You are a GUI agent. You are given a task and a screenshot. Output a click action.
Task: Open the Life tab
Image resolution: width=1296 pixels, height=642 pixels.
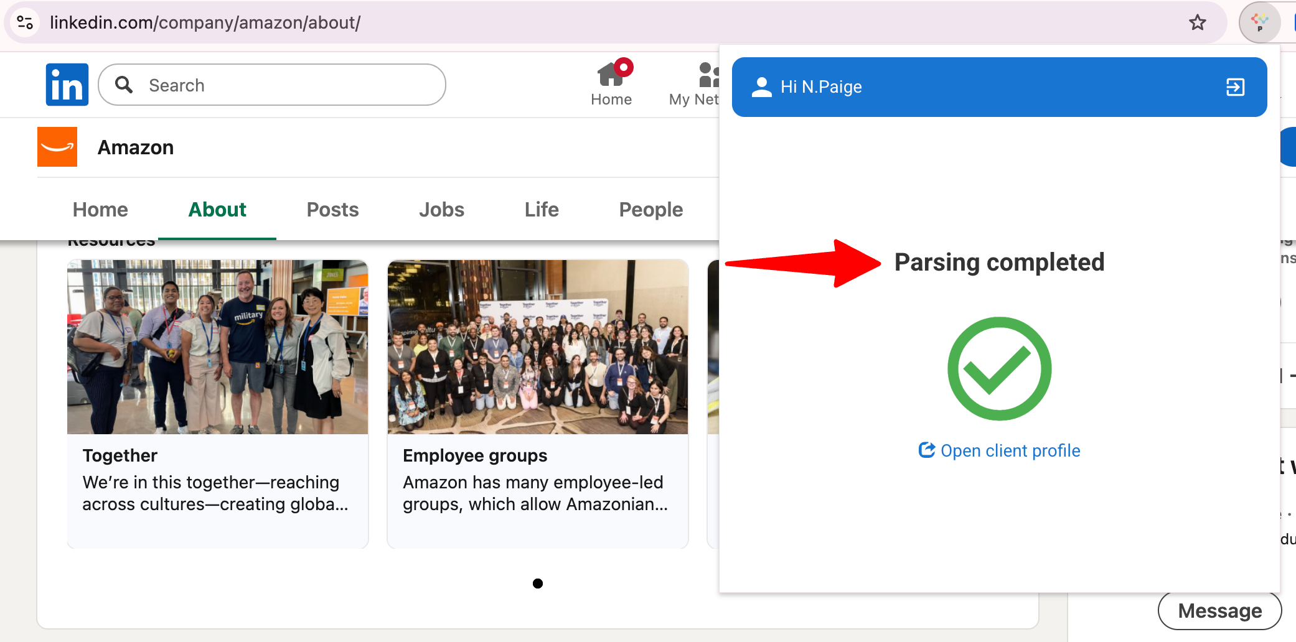pyautogui.click(x=542, y=210)
